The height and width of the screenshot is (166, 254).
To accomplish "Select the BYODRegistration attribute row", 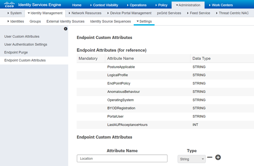I will pos(165,108).
